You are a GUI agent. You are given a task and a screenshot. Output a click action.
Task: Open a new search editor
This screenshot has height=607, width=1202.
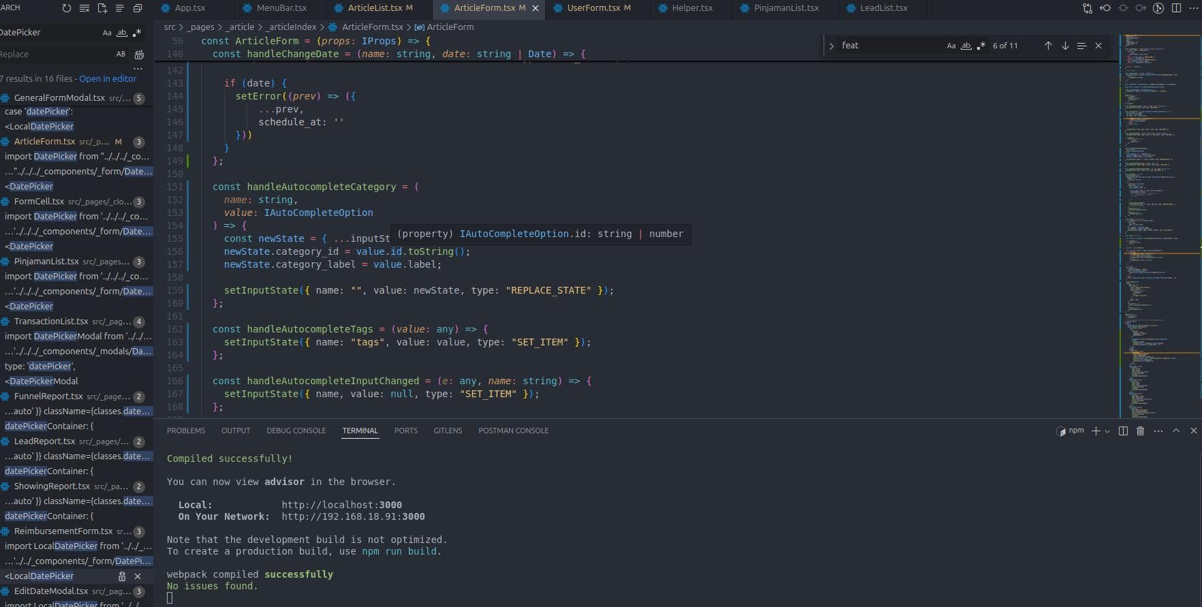pyautogui.click(x=102, y=8)
